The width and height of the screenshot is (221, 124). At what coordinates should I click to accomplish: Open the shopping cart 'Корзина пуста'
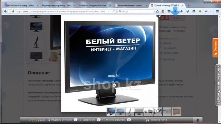[x=156, y=120]
